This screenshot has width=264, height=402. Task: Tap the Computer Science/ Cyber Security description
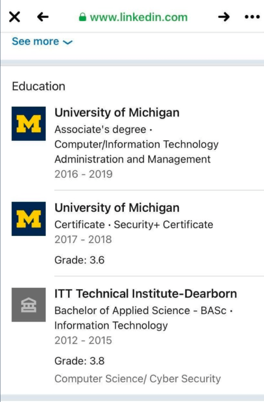(x=138, y=379)
